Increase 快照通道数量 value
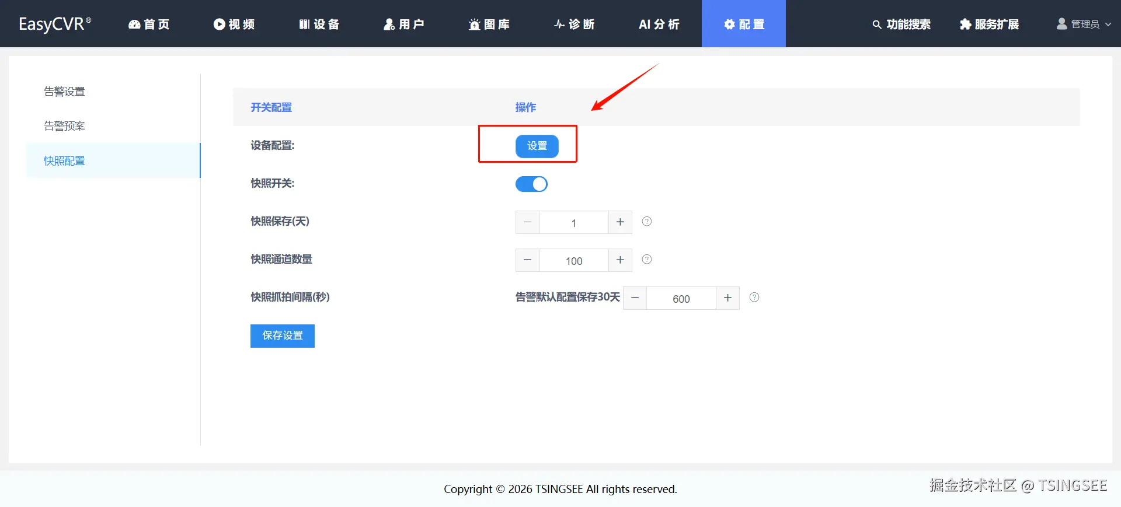Screen dimensions: 1121x507 pos(620,260)
